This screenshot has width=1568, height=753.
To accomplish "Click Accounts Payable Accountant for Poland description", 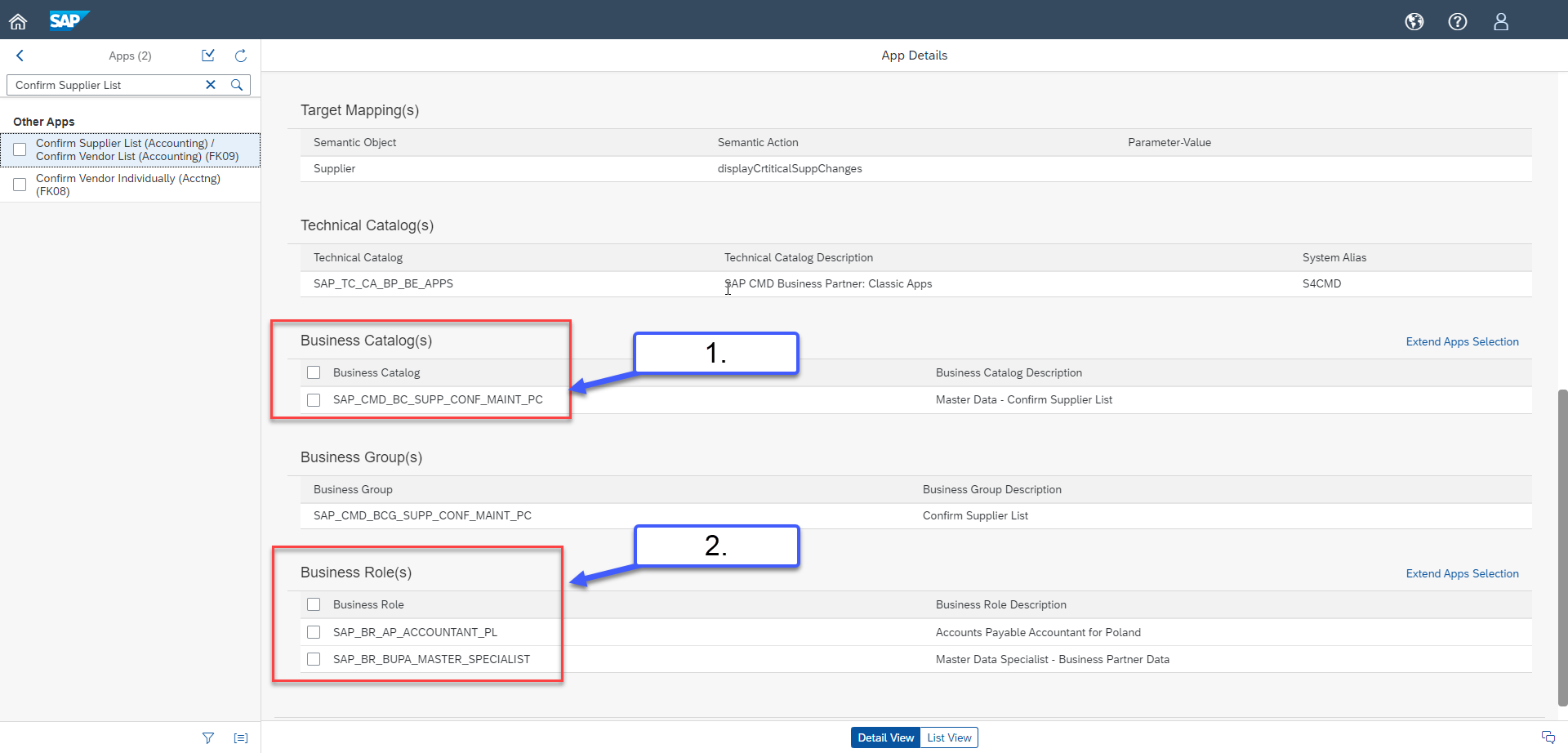I will 1038,632.
